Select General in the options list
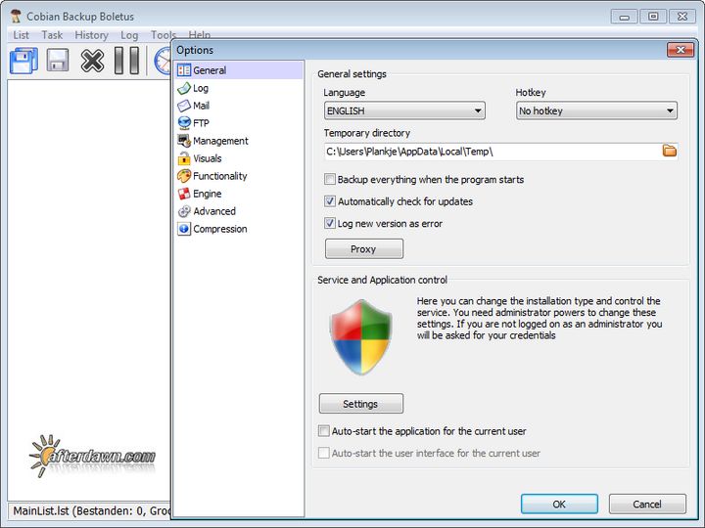This screenshot has height=528, width=705. point(239,70)
